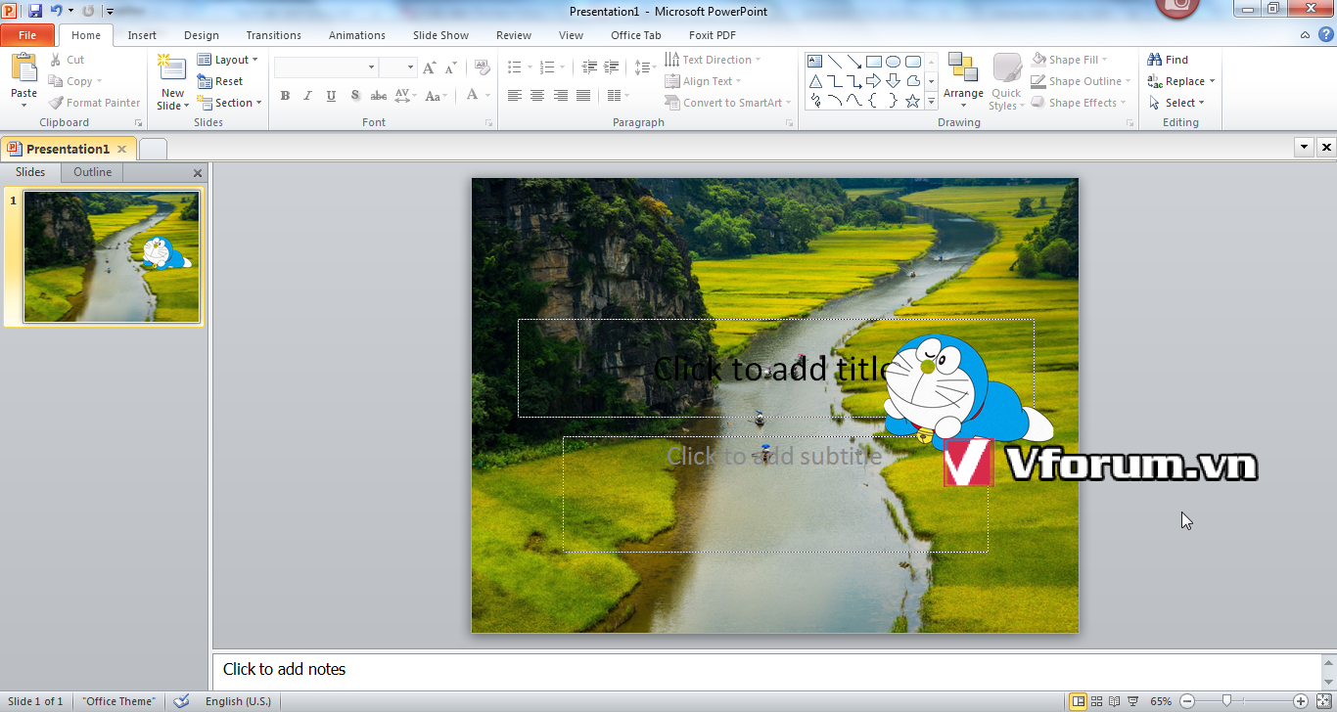Switch to the Animations ribbon tab
1337x712 pixels.
click(x=357, y=35)
